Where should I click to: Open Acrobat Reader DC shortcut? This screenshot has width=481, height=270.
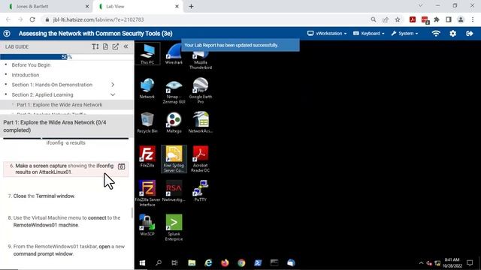point(201,159)
